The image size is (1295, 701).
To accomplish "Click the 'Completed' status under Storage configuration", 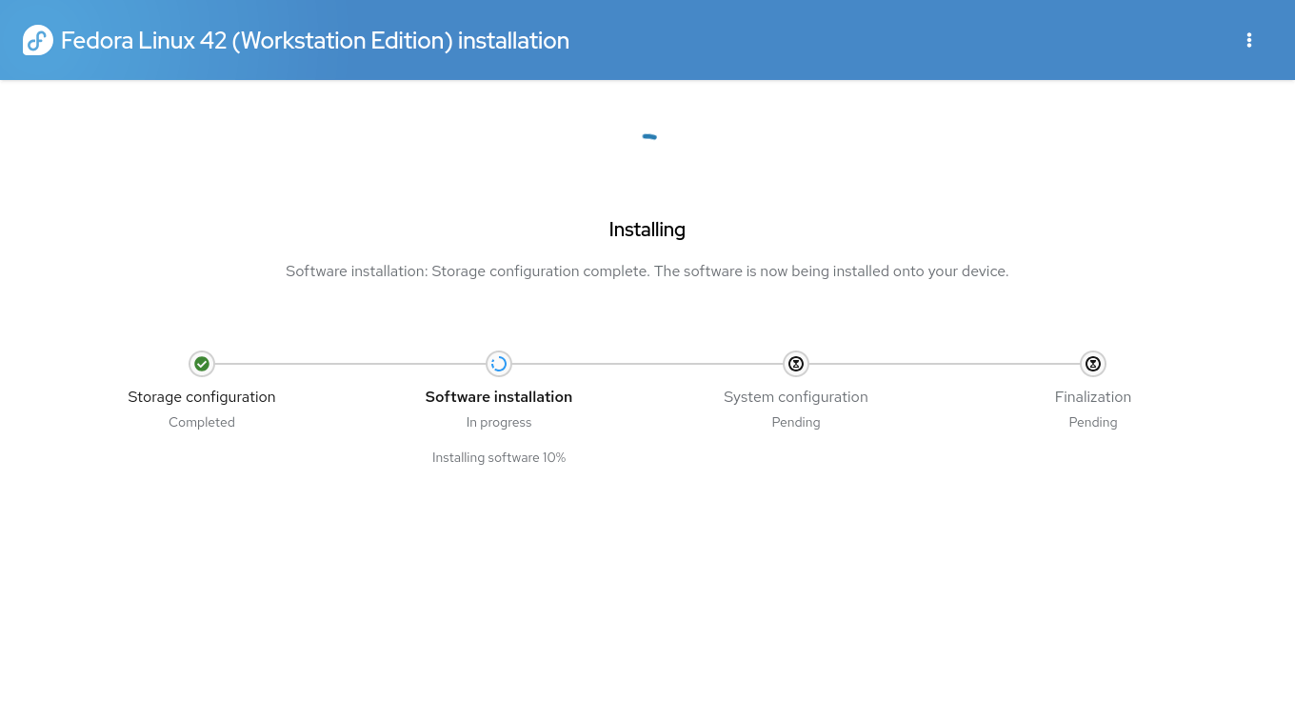I will coord(202,423).
